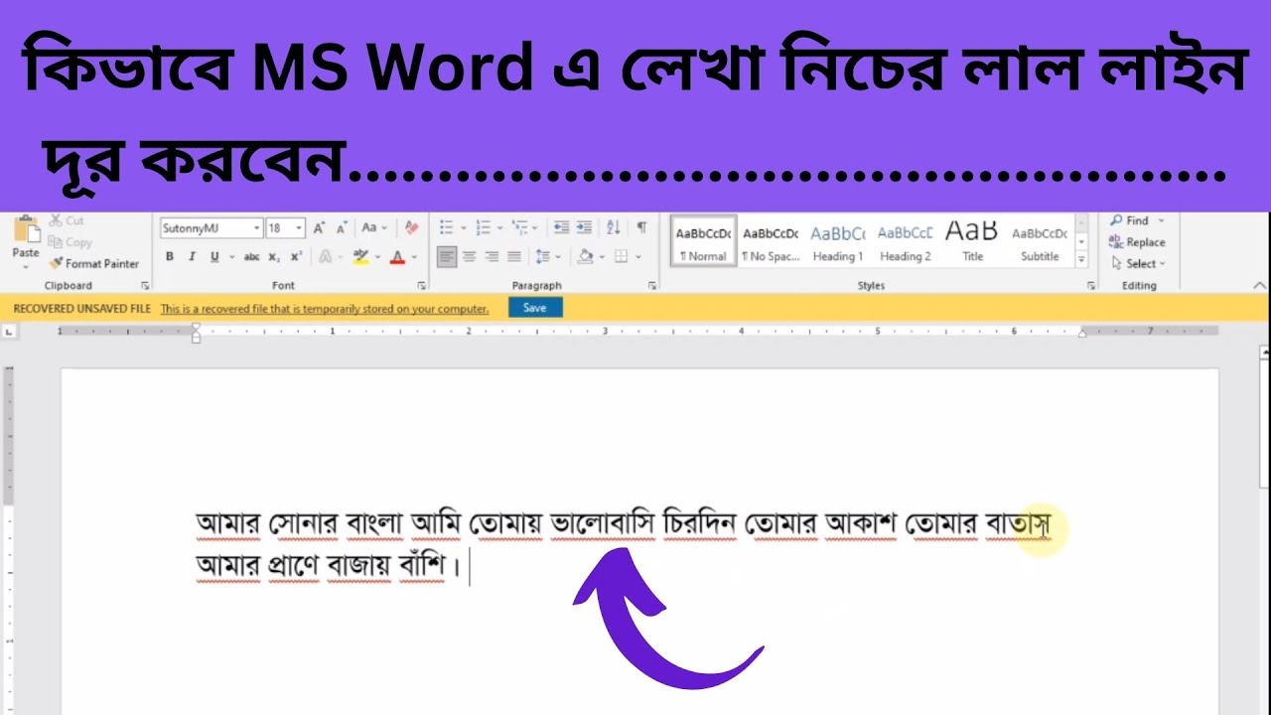Click the Cut scissors command
The height and width of the screenshot is (715, 1271).
67,220
